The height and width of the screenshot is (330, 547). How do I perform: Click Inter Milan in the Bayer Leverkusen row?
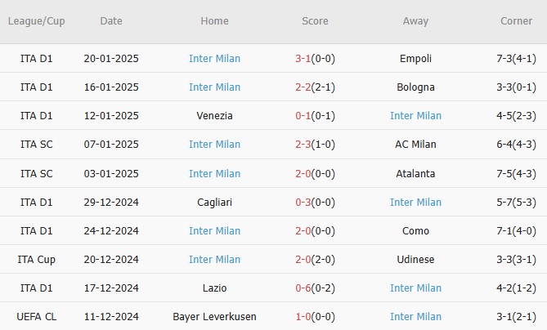point(415,317)
